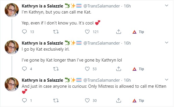Retweet the first tweet about Kat
Image resolution: width=174 pixels, height=107 pixels.
(56, 32)
